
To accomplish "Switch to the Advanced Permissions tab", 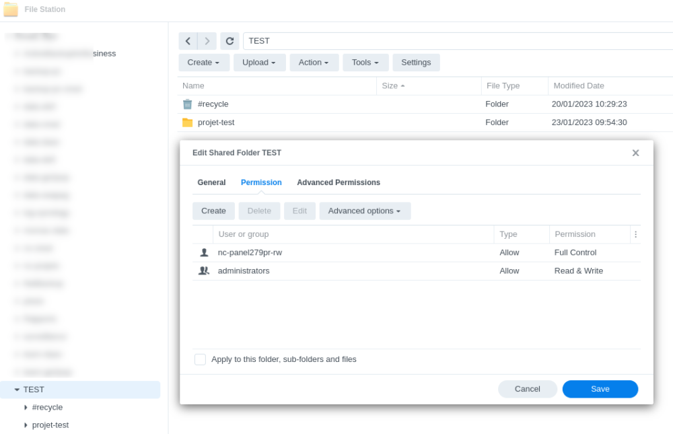I will click(x=339, y=182).
